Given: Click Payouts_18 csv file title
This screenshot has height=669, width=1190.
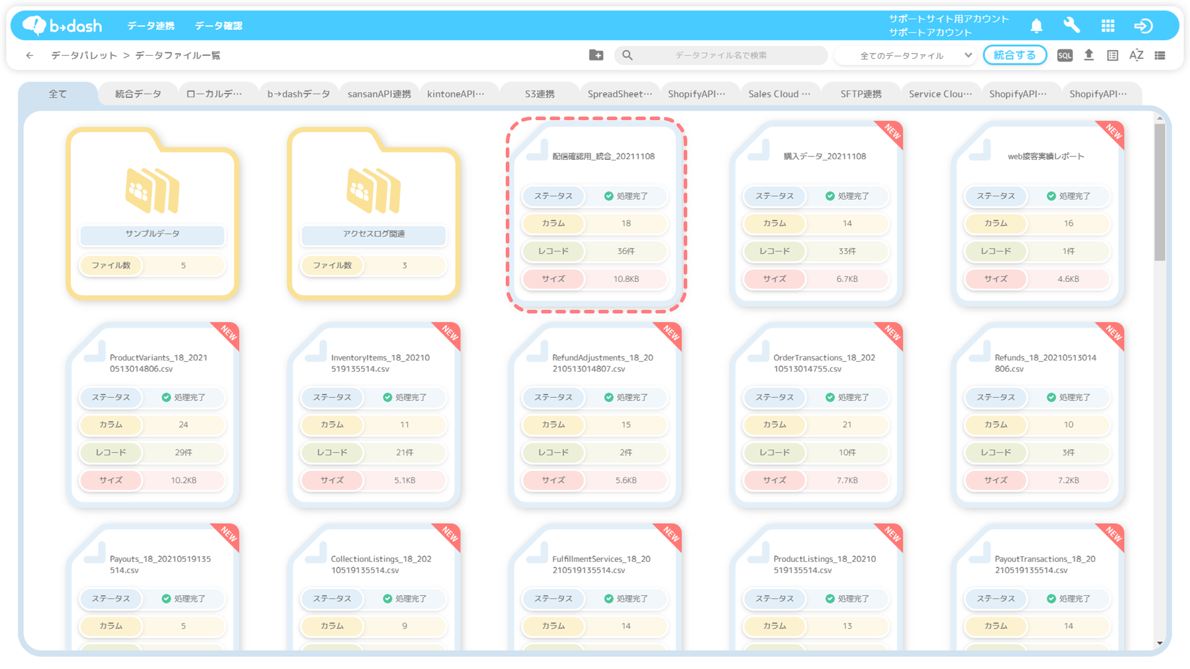Looking at the screenshot, I should coord(160,564).
